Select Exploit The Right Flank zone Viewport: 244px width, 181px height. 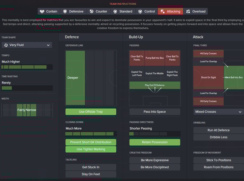click(x=173, y=74)
